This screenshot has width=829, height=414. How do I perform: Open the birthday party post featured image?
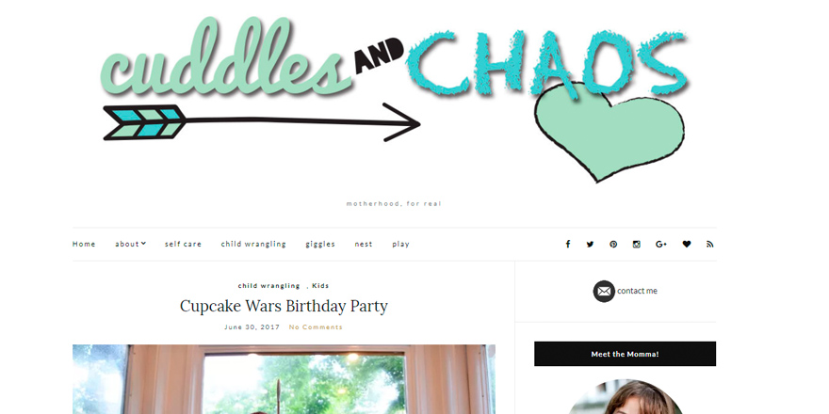pos(284,379)
